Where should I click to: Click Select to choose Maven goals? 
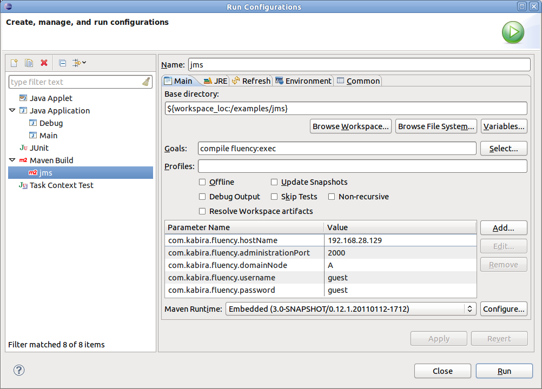503,148
